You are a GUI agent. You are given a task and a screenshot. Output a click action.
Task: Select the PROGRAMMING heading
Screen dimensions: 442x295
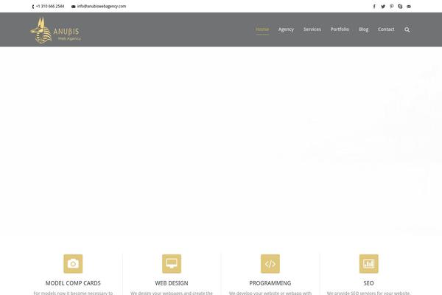(x=270, y=283)
